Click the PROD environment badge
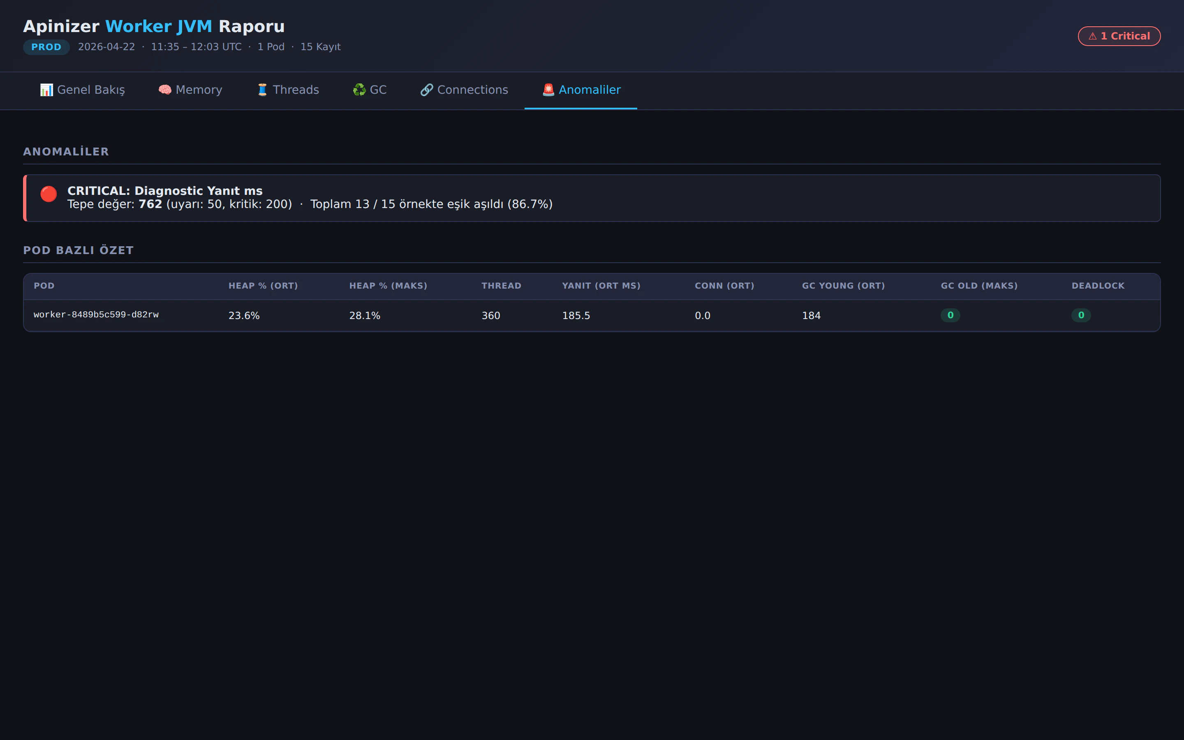 (46, 47)
